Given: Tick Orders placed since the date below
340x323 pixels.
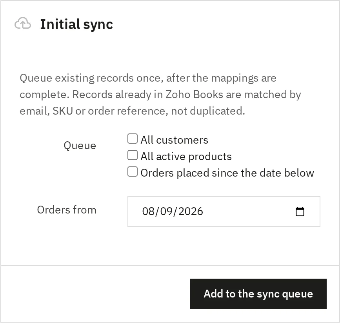Looking at the screenshot, I should (x=133, y=172).
